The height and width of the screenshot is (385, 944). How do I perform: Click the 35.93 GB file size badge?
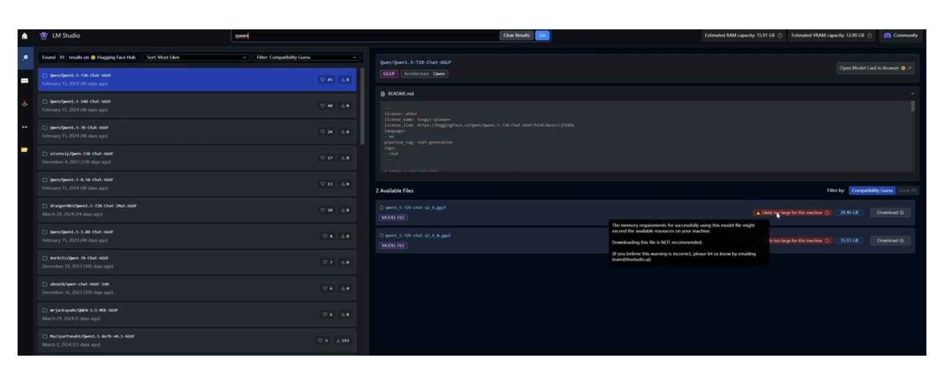point(849,241)
